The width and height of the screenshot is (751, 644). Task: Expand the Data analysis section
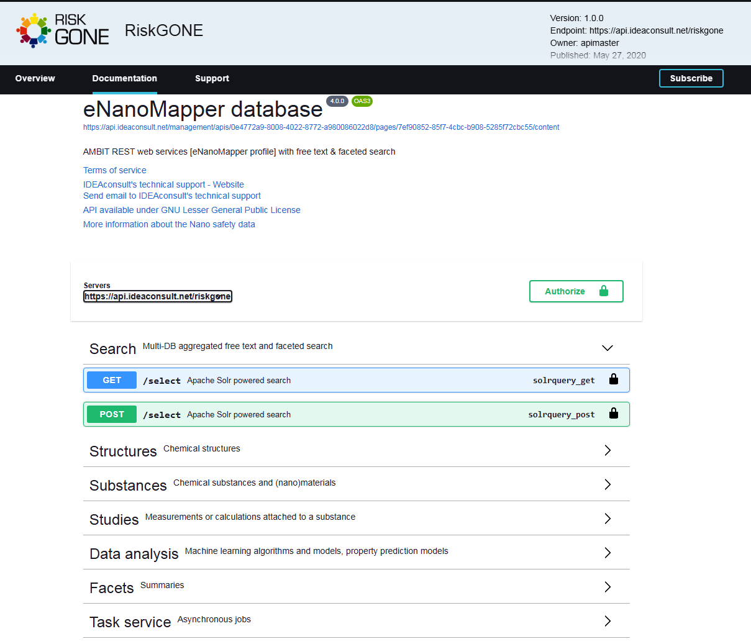(x=607, y=553)
